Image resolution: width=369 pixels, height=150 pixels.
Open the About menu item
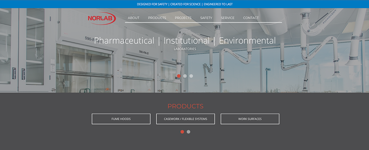click(x=134, y=18)
